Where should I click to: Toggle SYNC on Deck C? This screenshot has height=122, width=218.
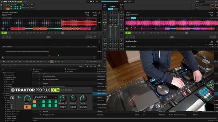4,47
